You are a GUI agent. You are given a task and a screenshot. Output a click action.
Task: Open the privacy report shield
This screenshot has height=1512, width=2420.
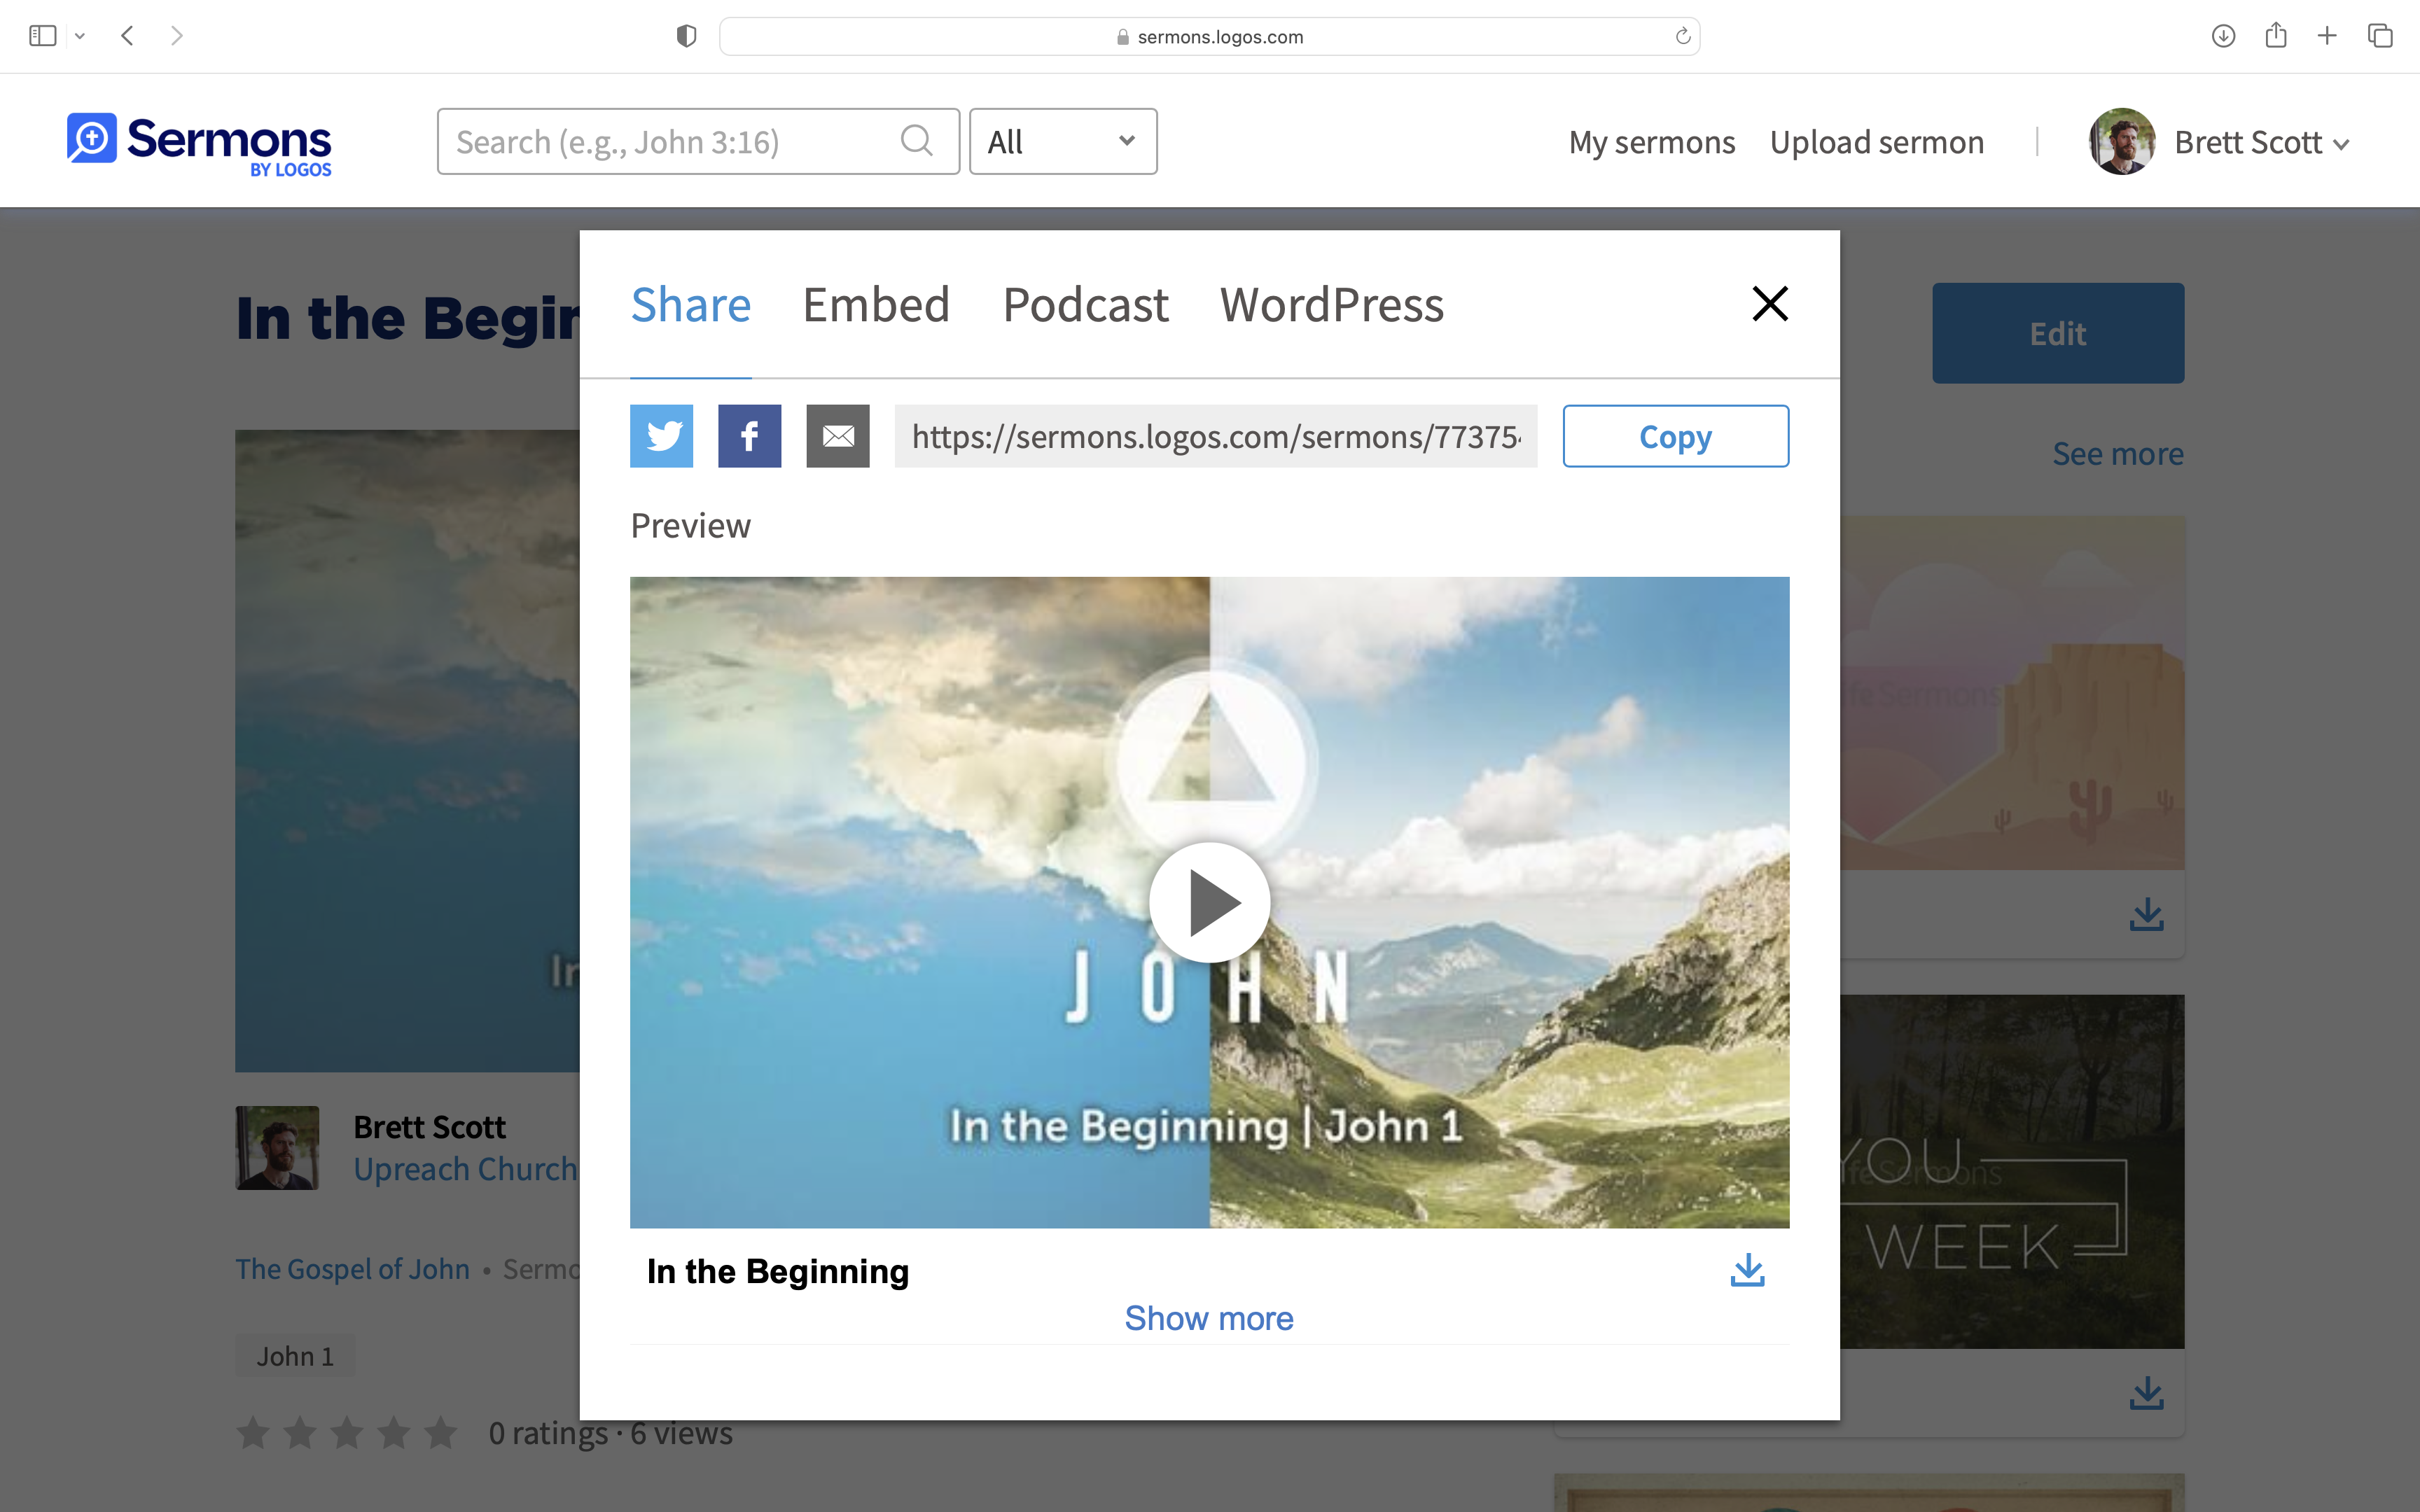click(686, 36)
